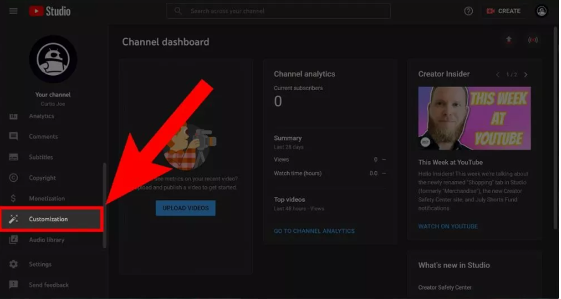Click in the search across your channel field
This screenshot has height=299, width=561.
pyautogui.click(x=278, y=11)
